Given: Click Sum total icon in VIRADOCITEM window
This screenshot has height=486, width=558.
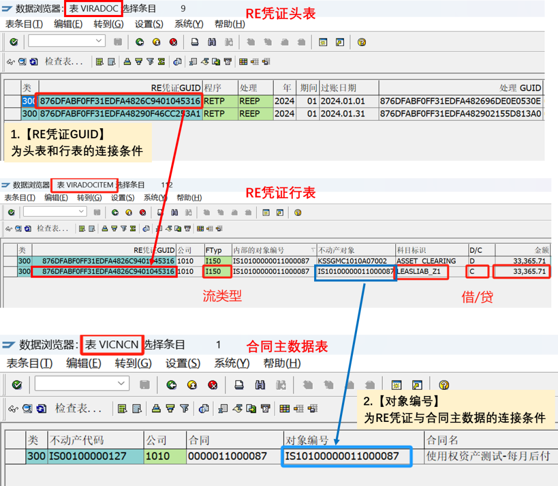Looking at the screenshot, I should pyautogui.click(x=133, y=229).
